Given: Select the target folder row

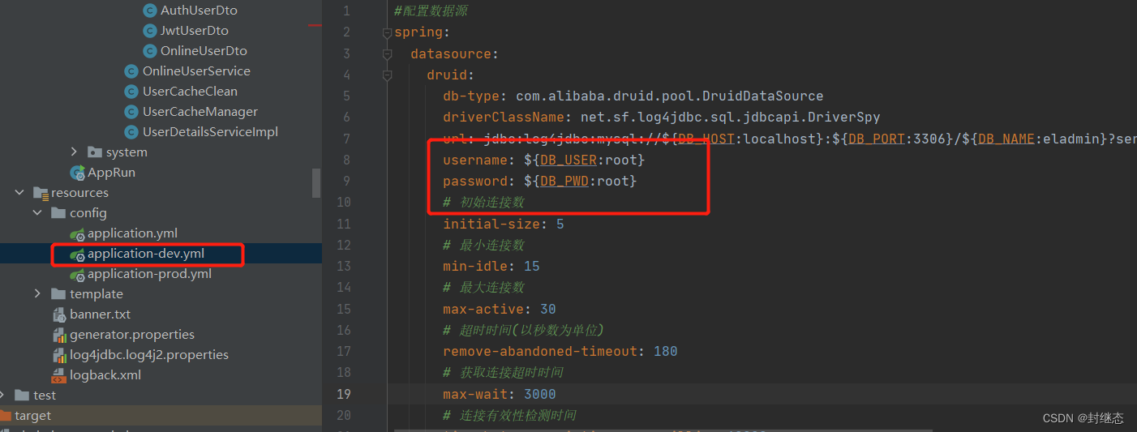Looking at the screenshot, I should pyautogui.click(x=161, y=416).
